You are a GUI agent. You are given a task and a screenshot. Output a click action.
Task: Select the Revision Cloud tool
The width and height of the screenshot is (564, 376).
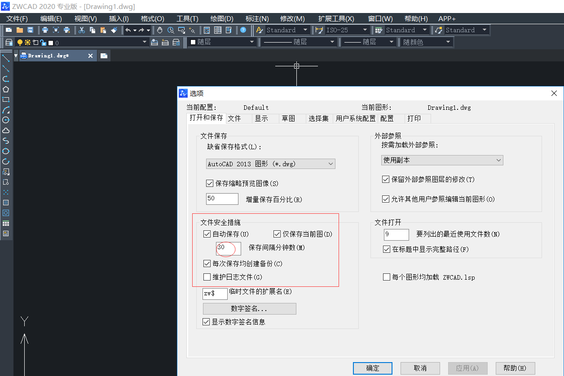coord(6,131)
